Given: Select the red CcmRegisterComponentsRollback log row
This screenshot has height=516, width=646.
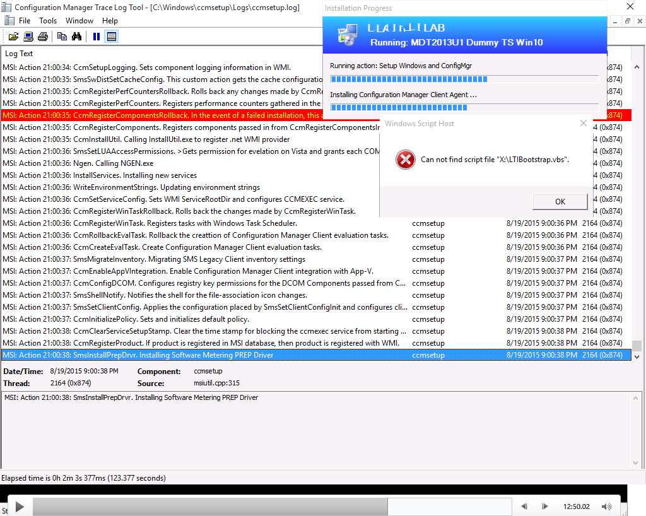Looking at the screenshot, I should [317, 115].
